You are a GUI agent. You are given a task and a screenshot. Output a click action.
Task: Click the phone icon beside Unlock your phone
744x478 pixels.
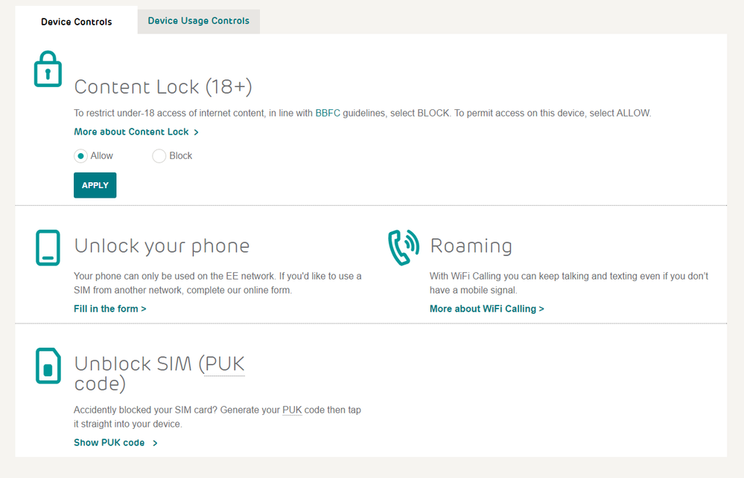click(48, 248)
